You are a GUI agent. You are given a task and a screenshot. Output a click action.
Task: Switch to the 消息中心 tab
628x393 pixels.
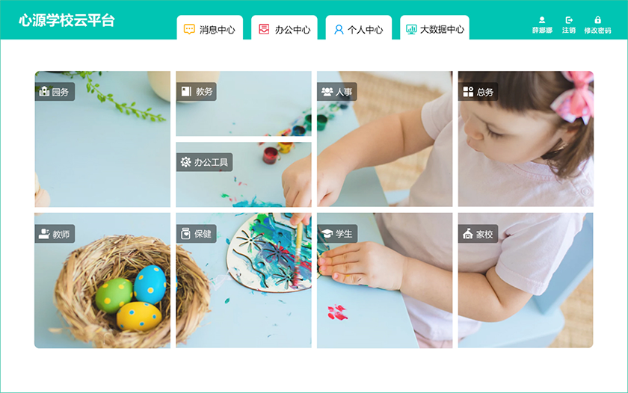210,28
